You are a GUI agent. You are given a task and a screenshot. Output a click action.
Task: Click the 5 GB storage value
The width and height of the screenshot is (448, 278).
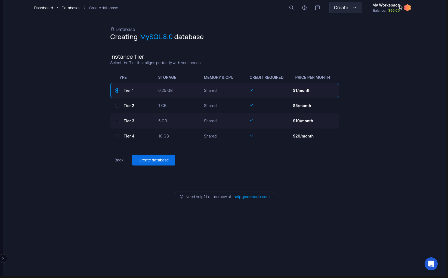click(x=163, y=121)
